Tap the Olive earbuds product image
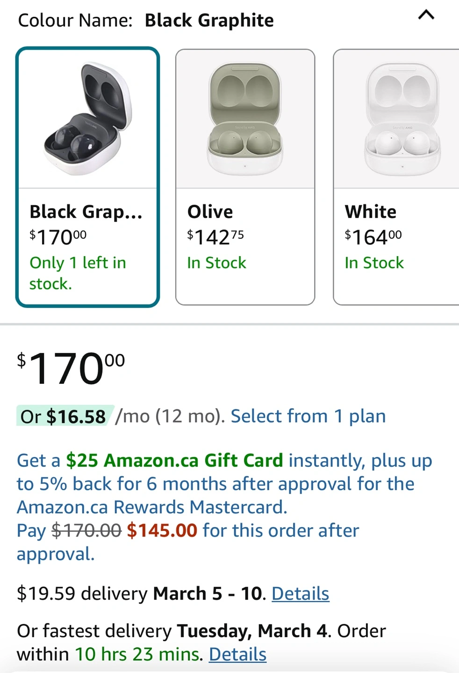 click(245, 119)
